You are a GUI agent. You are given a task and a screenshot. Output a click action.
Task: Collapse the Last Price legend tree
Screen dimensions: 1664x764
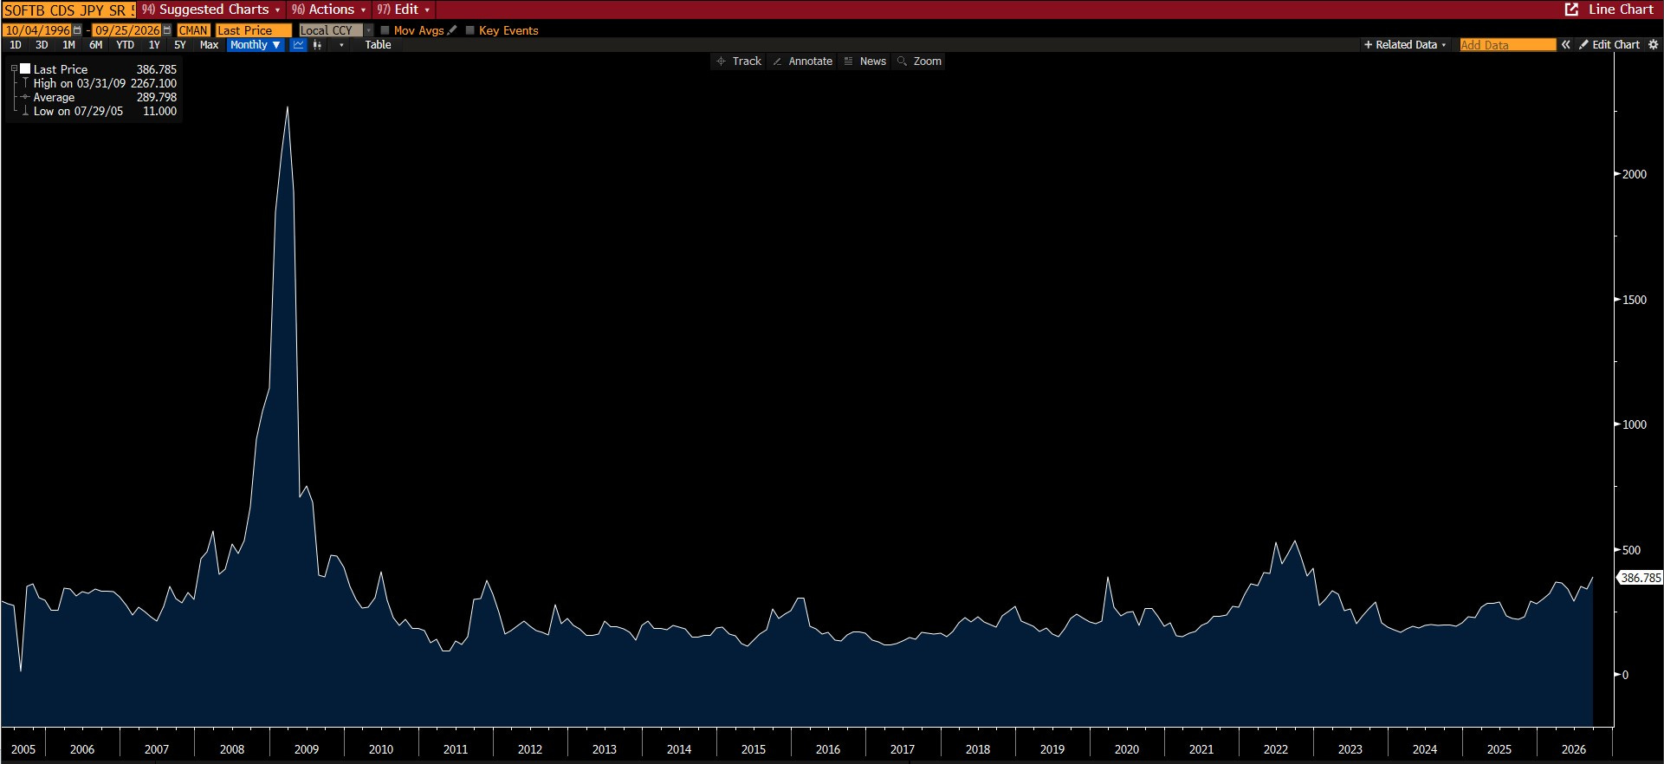point(14,69)
